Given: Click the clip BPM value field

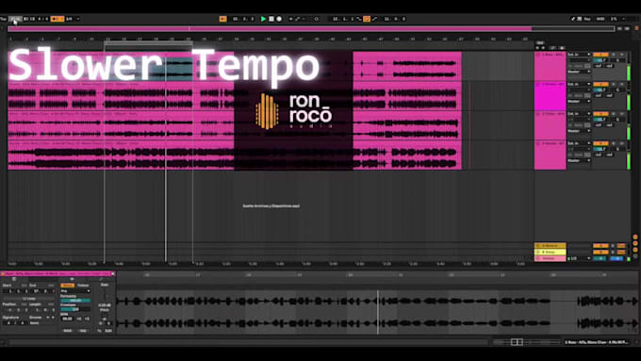Looking at the screenshot, I should [67, 319].
